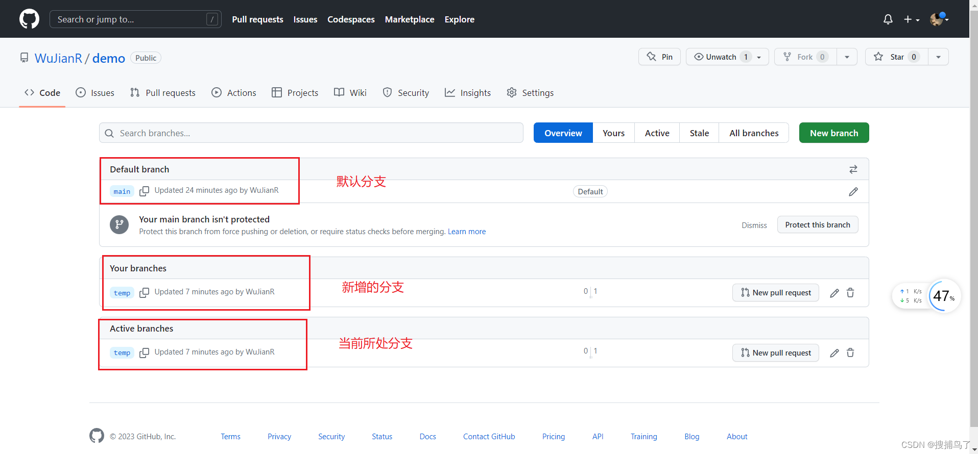The width and height of the screenshot is (978, 454).
Task: Open footer Docs link
Action: (x=427, y=437)
